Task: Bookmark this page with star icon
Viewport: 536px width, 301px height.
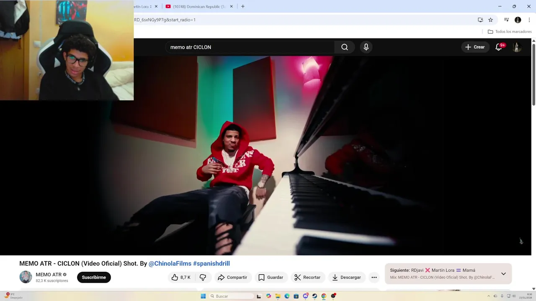Action: [490, 20]
